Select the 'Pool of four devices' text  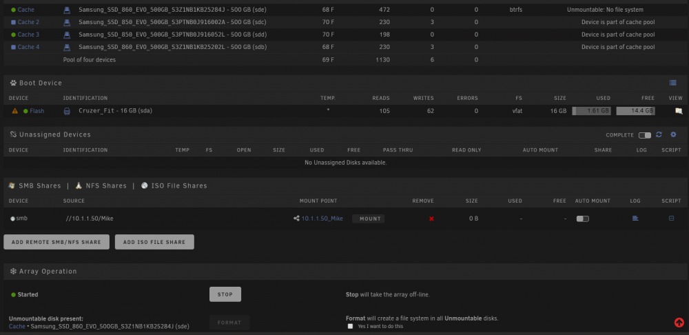90,60
